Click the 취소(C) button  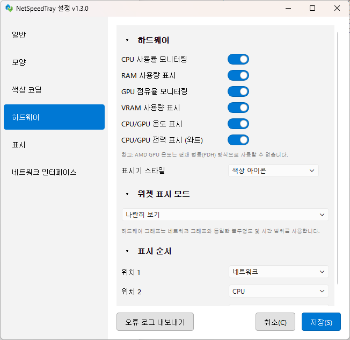275,322
